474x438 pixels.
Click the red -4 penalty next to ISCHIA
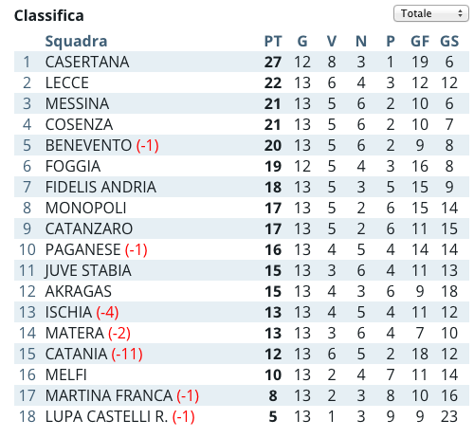tap(107, 312)
